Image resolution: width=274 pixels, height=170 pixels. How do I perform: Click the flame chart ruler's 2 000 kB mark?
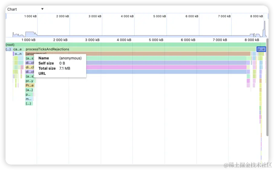(x=60, y=40)
